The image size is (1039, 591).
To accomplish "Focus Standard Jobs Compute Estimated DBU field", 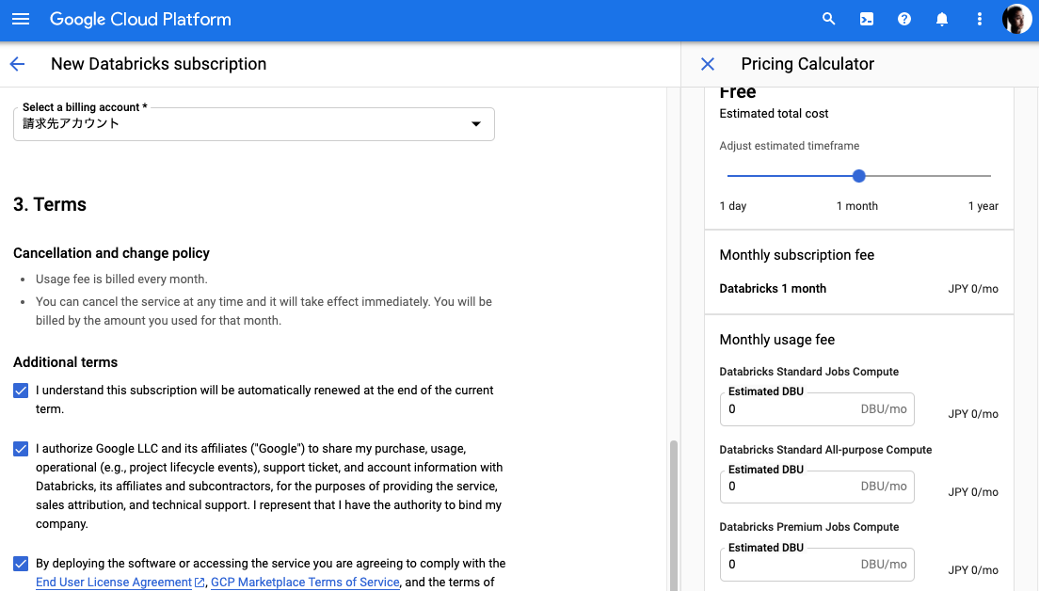I will pos(817,408).
